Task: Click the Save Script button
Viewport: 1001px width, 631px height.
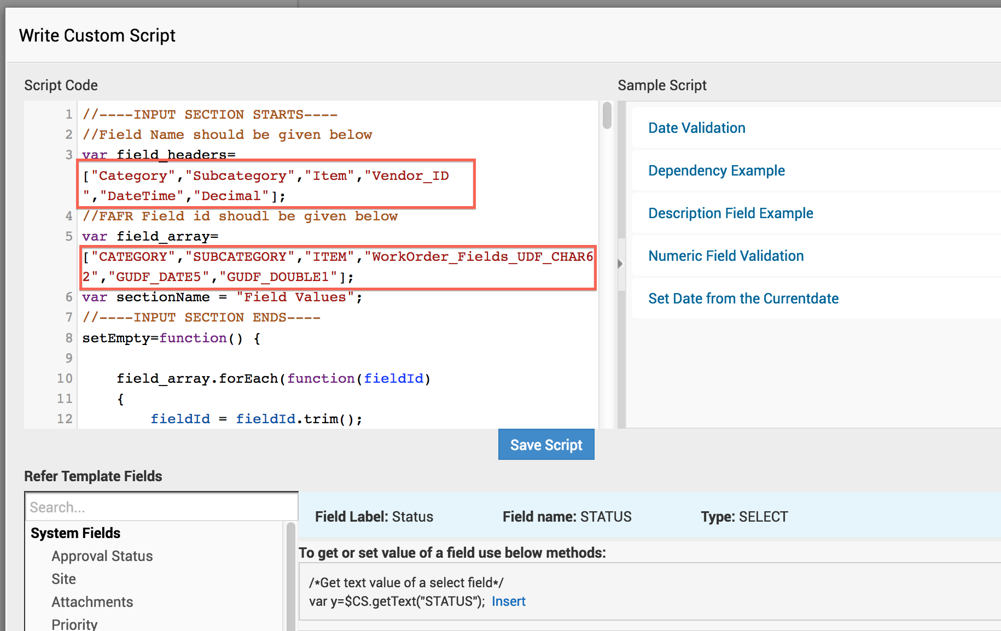Action: pos(546,445)
